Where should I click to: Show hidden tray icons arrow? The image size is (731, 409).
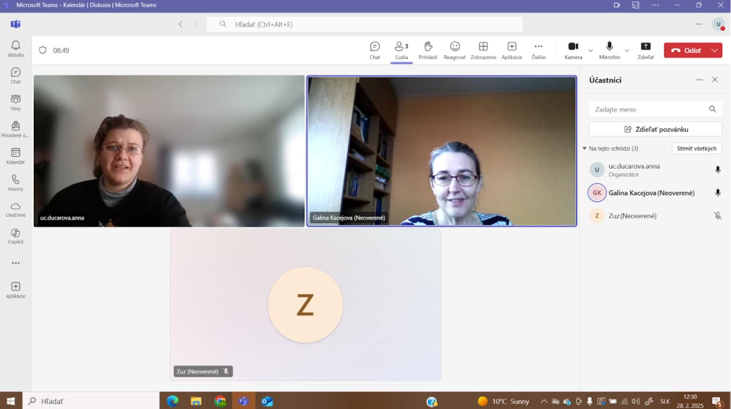[x=544, y=401]
